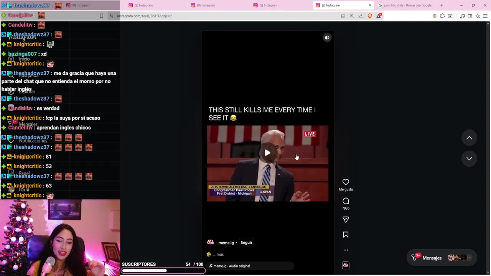Screen dimensions: 491x276
Task: Click bazinga007's 'xd' chat message
Action: point(44,54)
